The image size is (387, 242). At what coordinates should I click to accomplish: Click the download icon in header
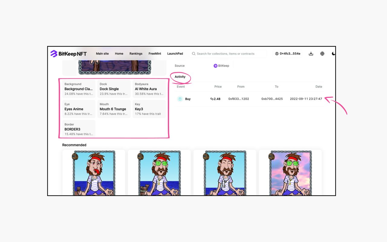coord(311,54)
